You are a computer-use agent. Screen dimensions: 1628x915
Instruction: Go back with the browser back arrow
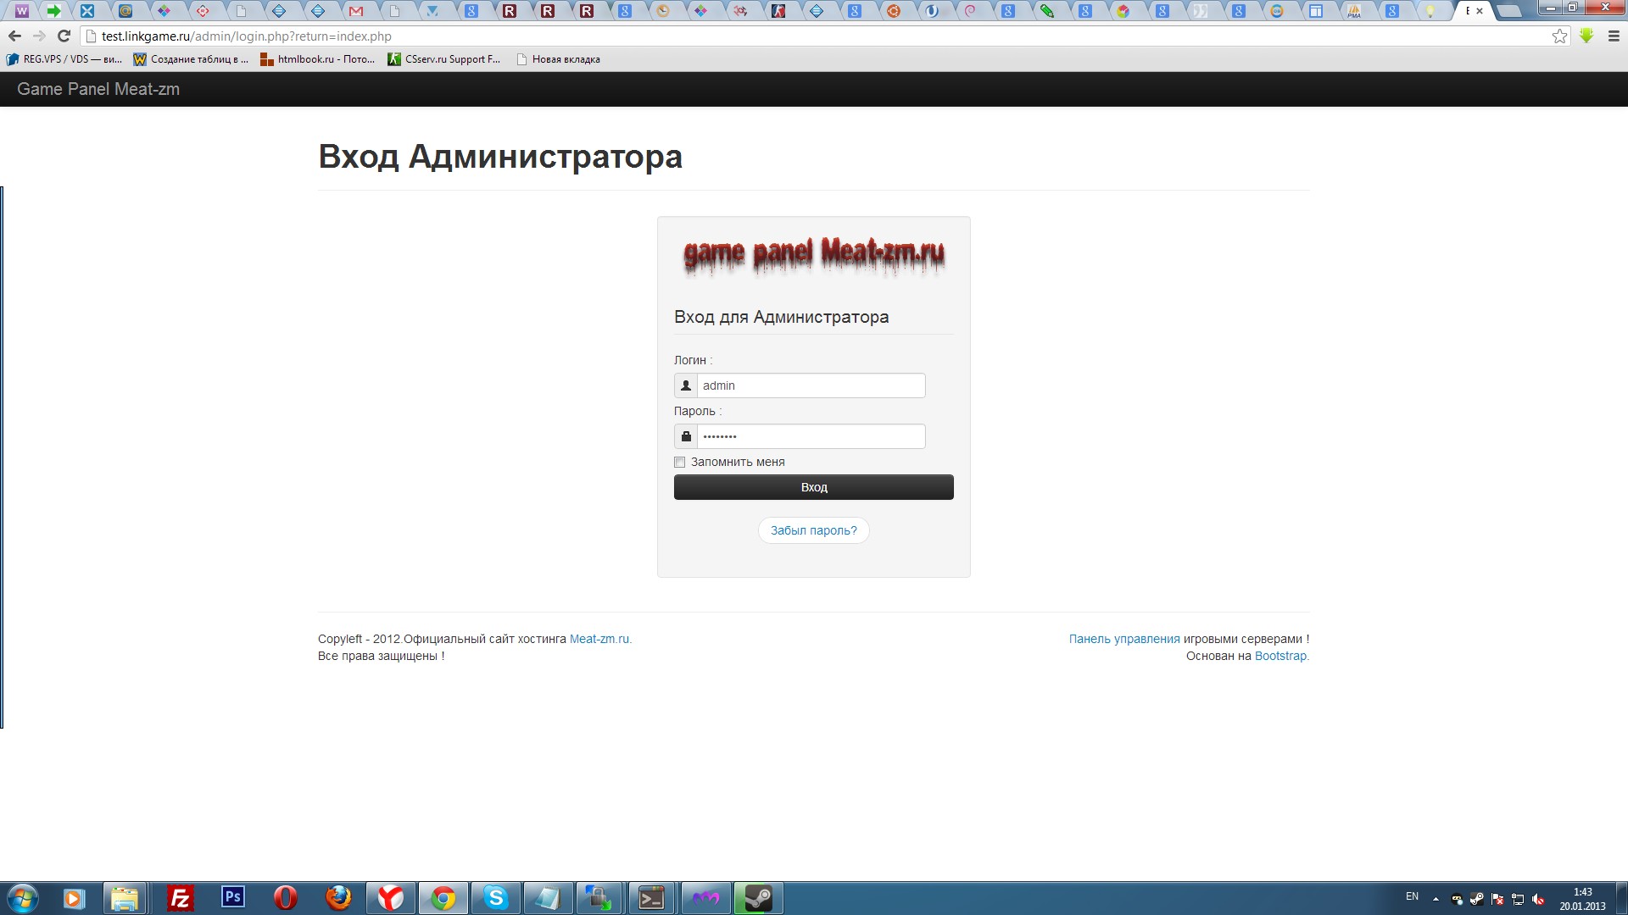pyautogui.click(x=14, y=36)
